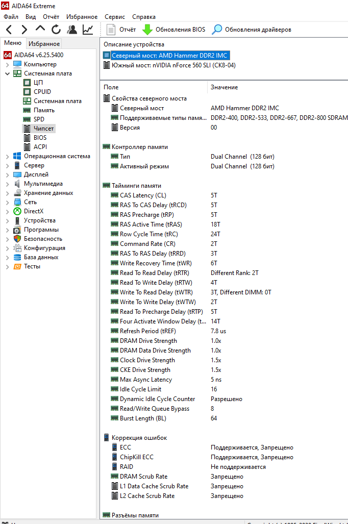Click the up-level arrow toolbar icon
The height and width of the screenshot is (524, 348).
[x=40, y=29]
